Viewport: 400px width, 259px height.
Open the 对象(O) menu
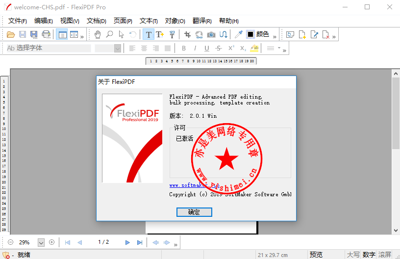(175, 21)
